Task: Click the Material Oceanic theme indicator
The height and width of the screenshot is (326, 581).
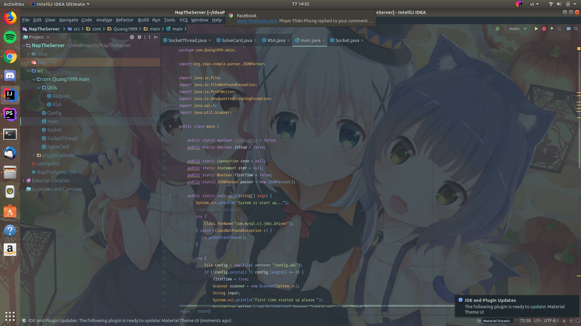Action: (496, 321)
